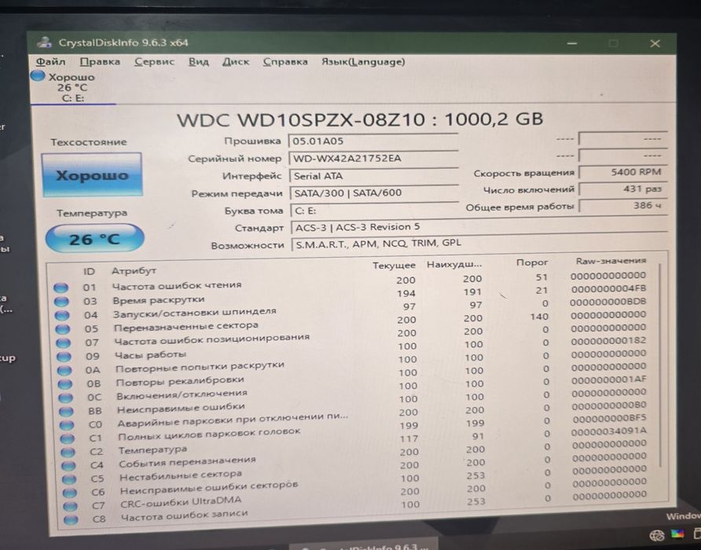Click the serial number field WD-WX42A21752EA
This screenshot has height=550, width=701.
click(x=373, y=158)
